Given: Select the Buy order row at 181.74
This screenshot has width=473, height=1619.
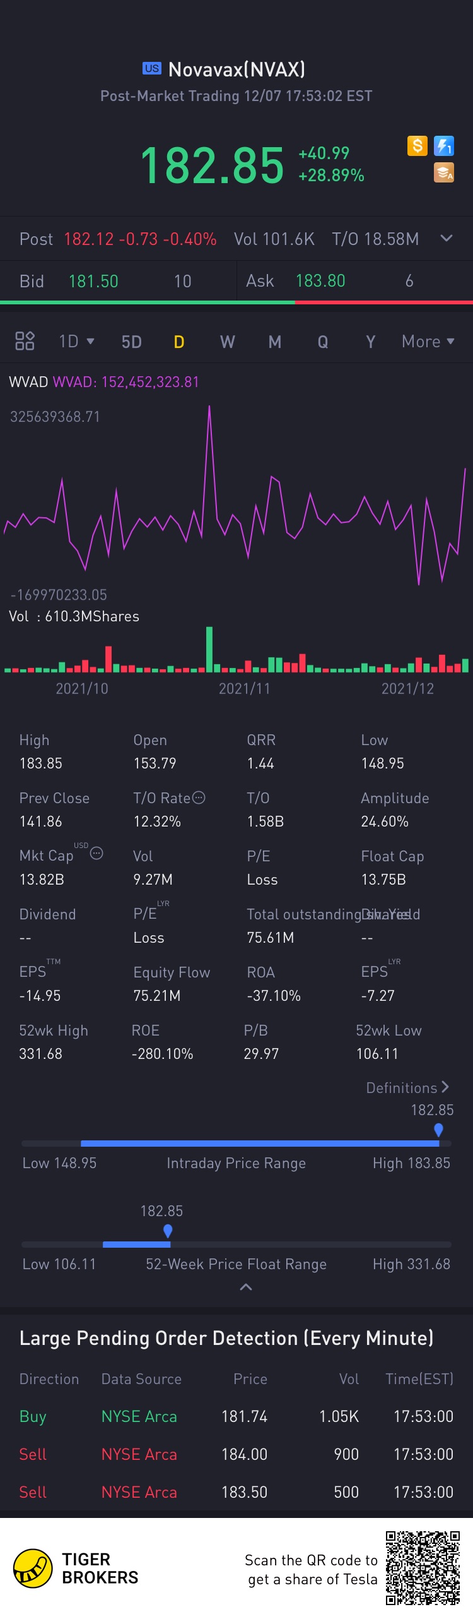Looking at the screenshot, I should pos(237,1416).
